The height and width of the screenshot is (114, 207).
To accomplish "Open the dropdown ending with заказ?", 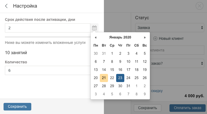I will [x=177, y=63].
